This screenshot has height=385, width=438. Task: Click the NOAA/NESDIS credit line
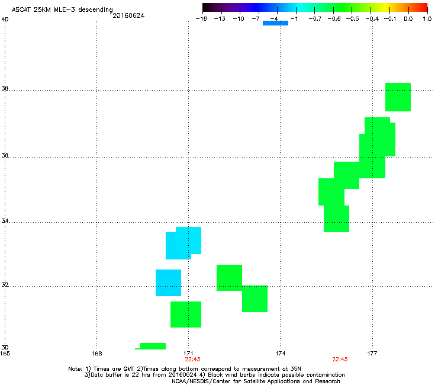[256, 381]
